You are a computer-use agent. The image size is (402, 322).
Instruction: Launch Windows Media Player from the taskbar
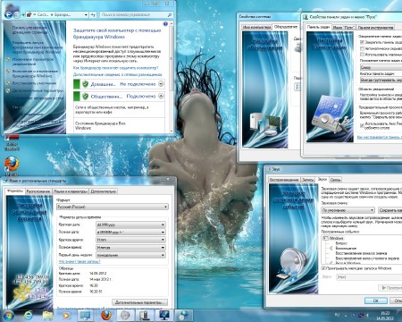click(66, 316)
